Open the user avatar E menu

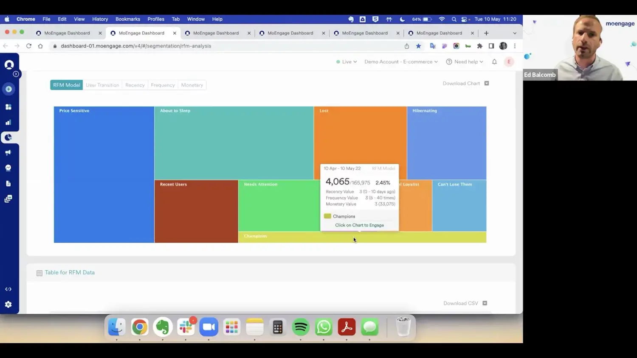coord(509,62)
